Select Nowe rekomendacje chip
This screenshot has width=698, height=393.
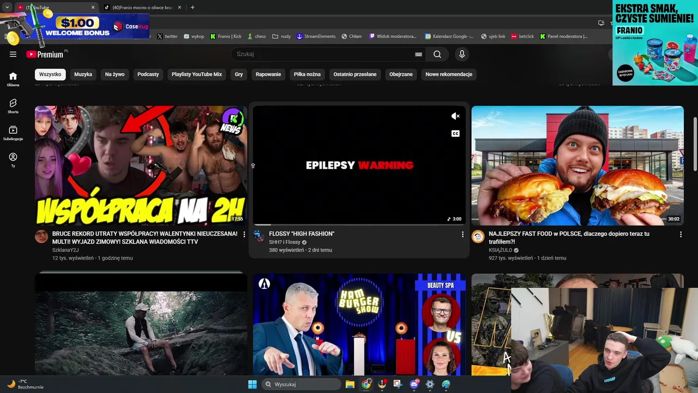[449, 74]
